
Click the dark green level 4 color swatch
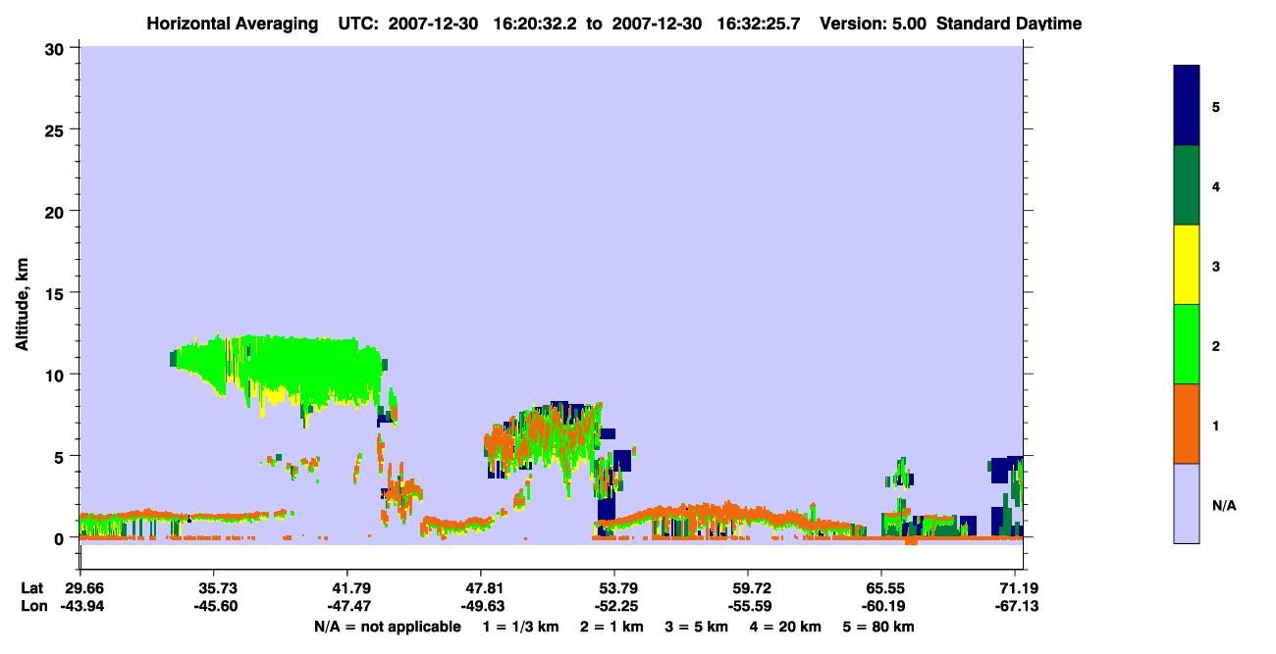(x=1187, y=185)
